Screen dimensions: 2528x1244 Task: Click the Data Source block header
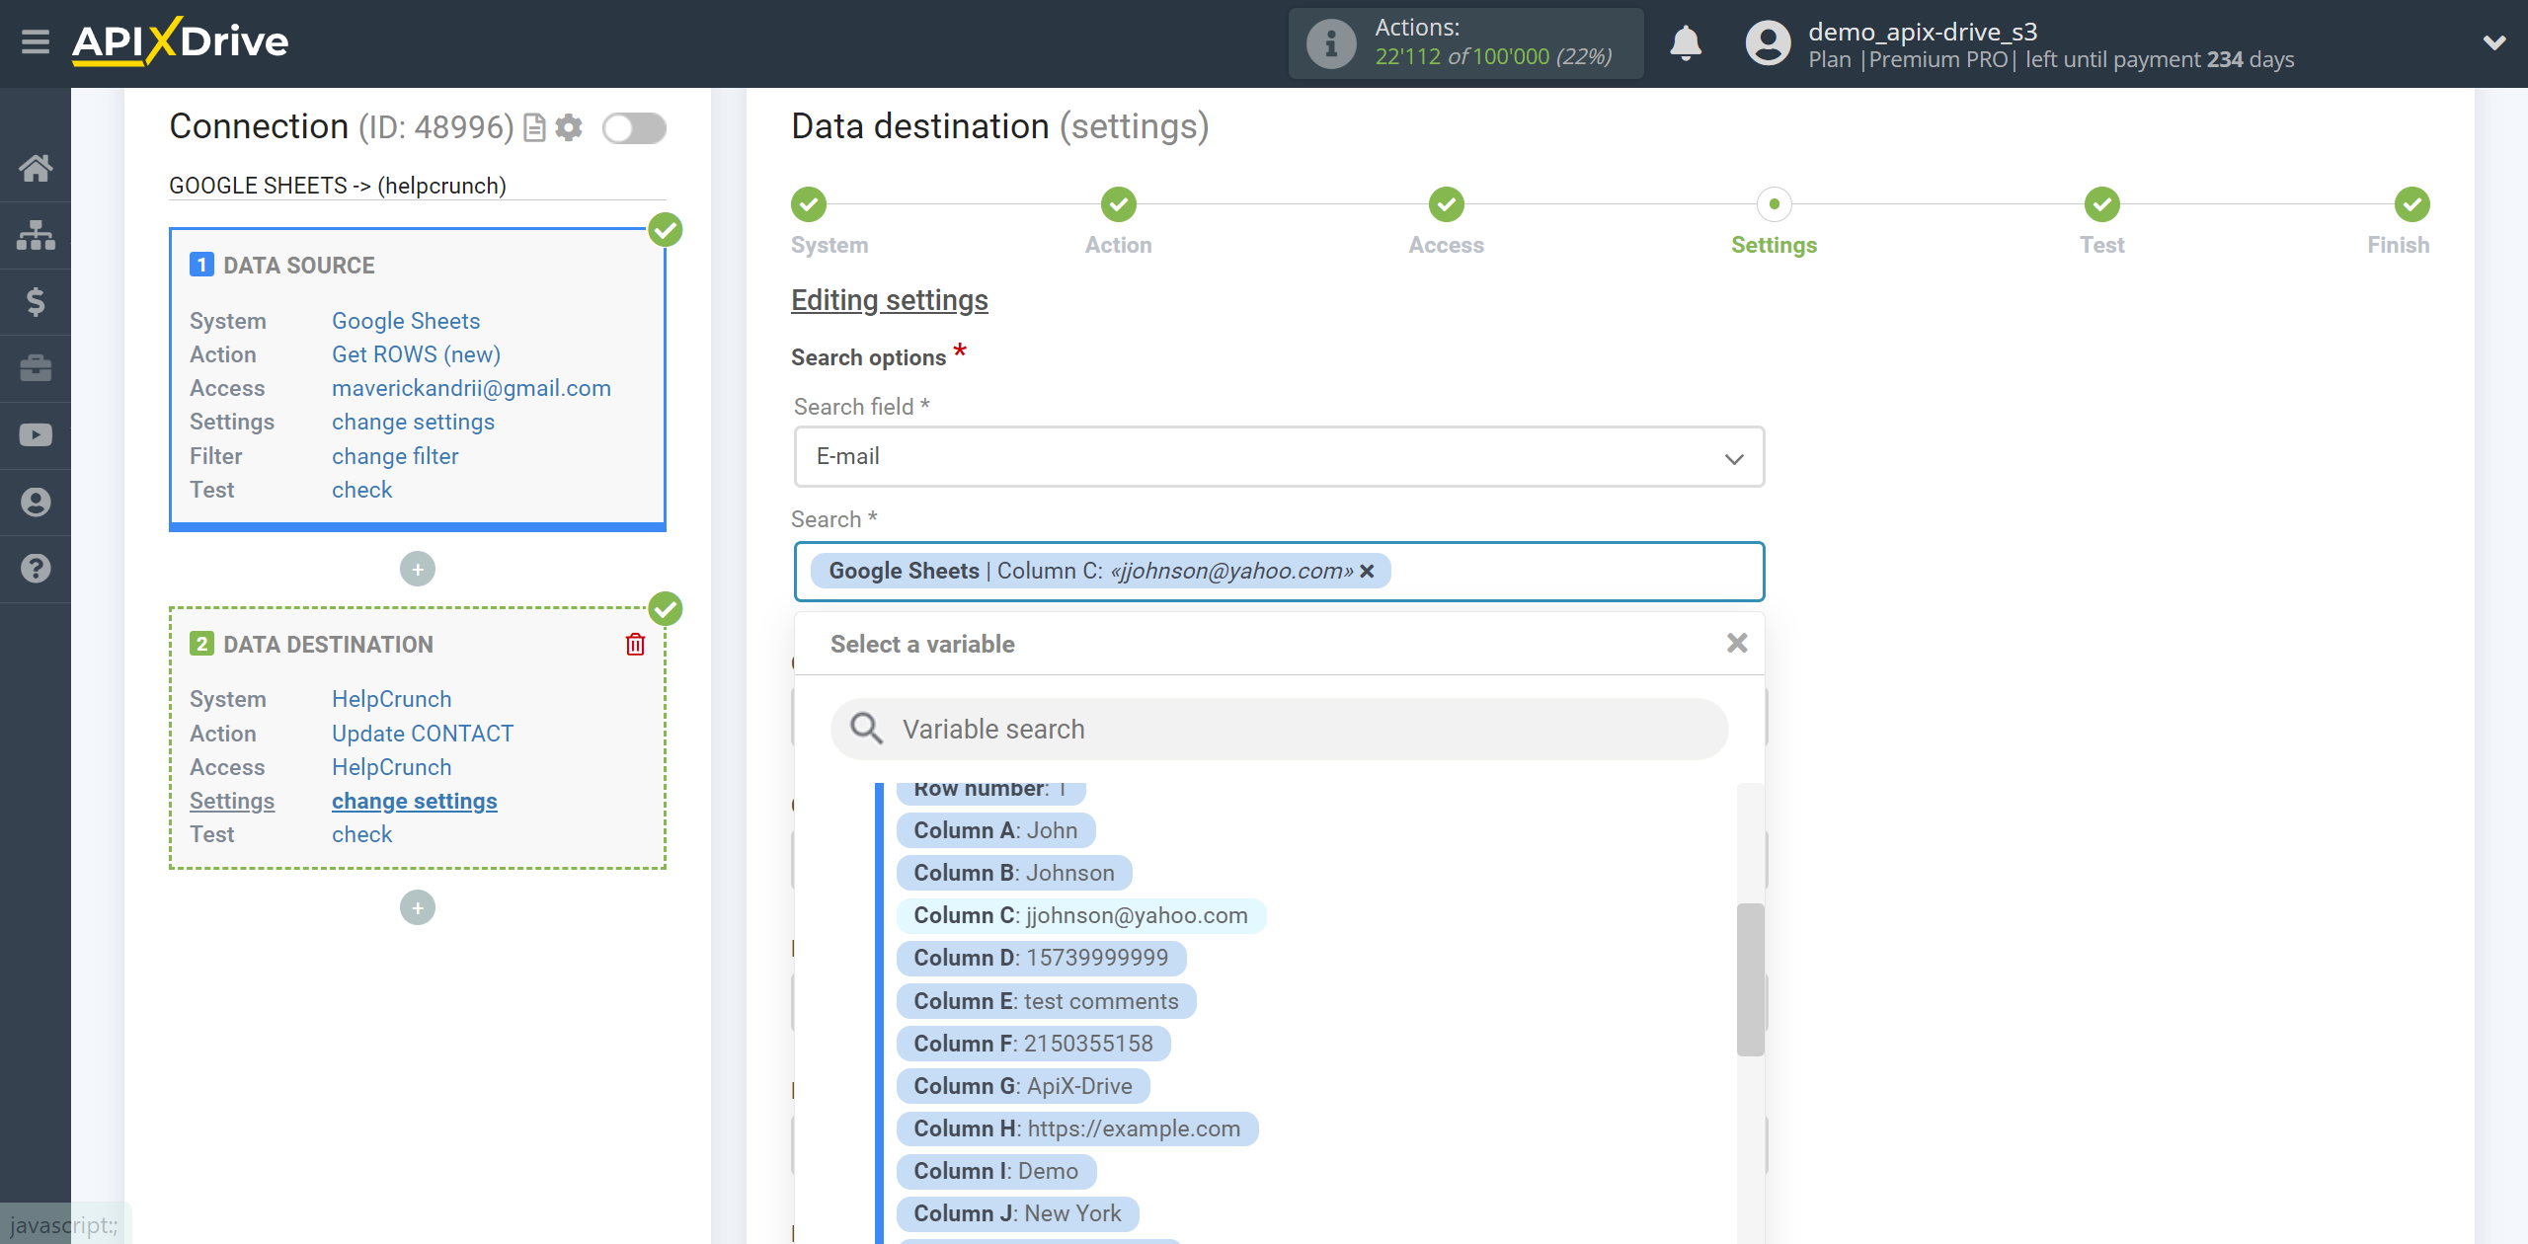pyautogui.click(x=298, y=266)
